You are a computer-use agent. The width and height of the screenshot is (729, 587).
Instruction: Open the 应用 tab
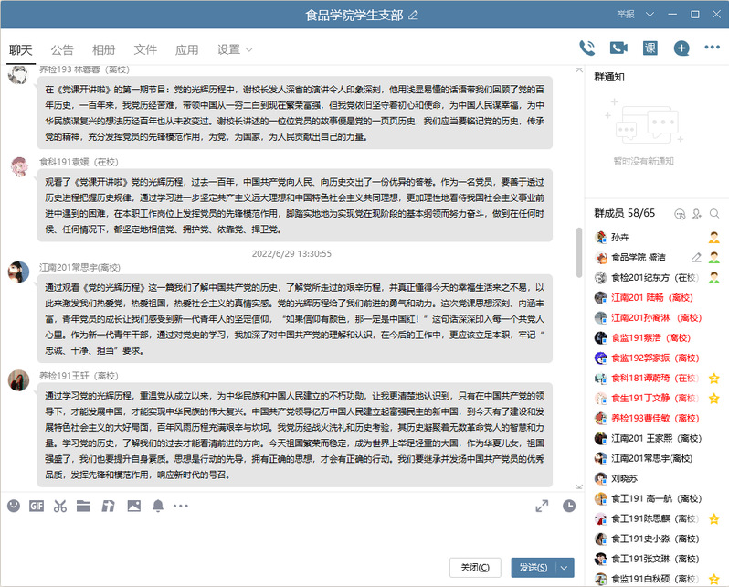point(186,49)
